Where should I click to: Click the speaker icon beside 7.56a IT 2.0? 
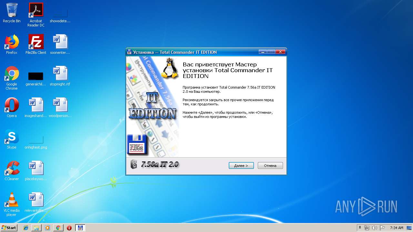(134, 164)
